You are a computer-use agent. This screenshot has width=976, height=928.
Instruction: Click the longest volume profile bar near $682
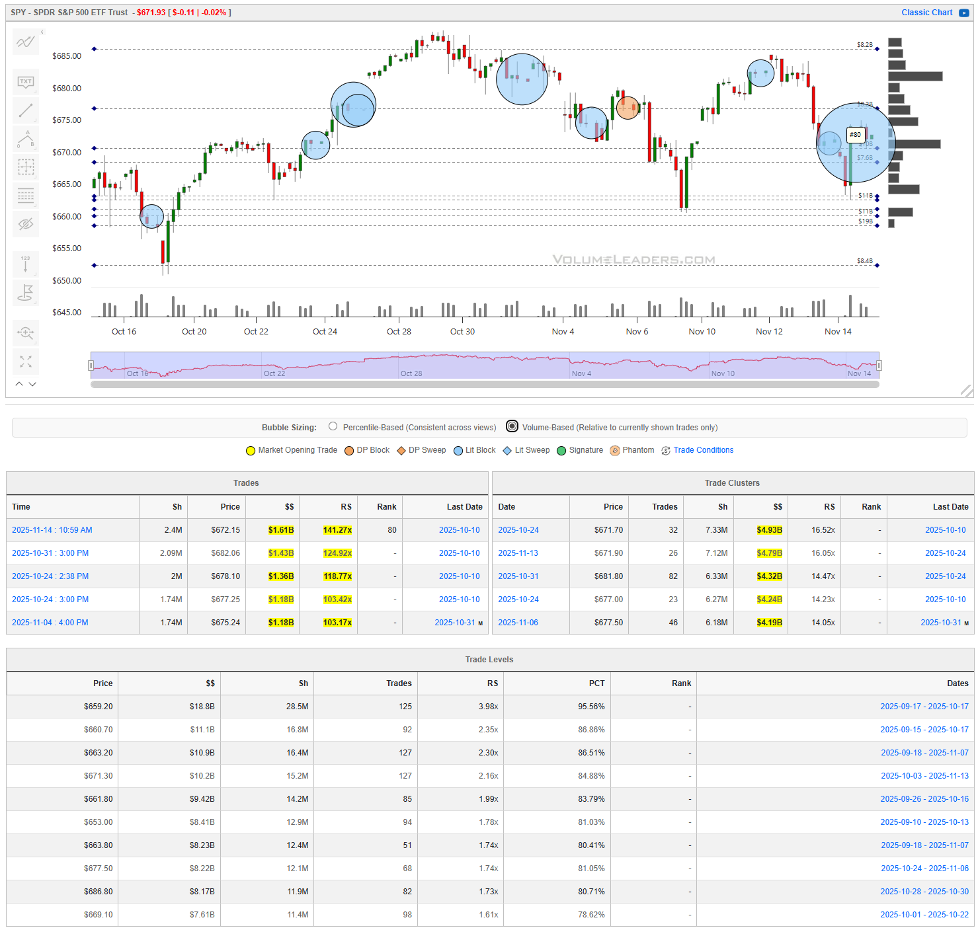pyautogui.click(x=915, y=77)
